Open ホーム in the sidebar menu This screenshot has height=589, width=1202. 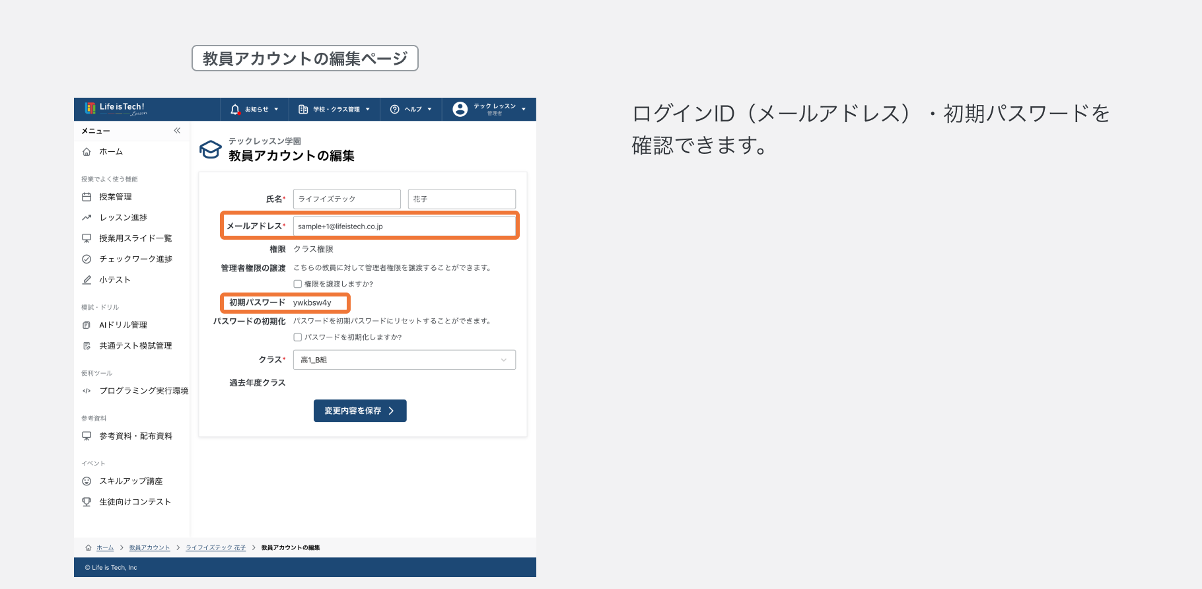point(111,152)
